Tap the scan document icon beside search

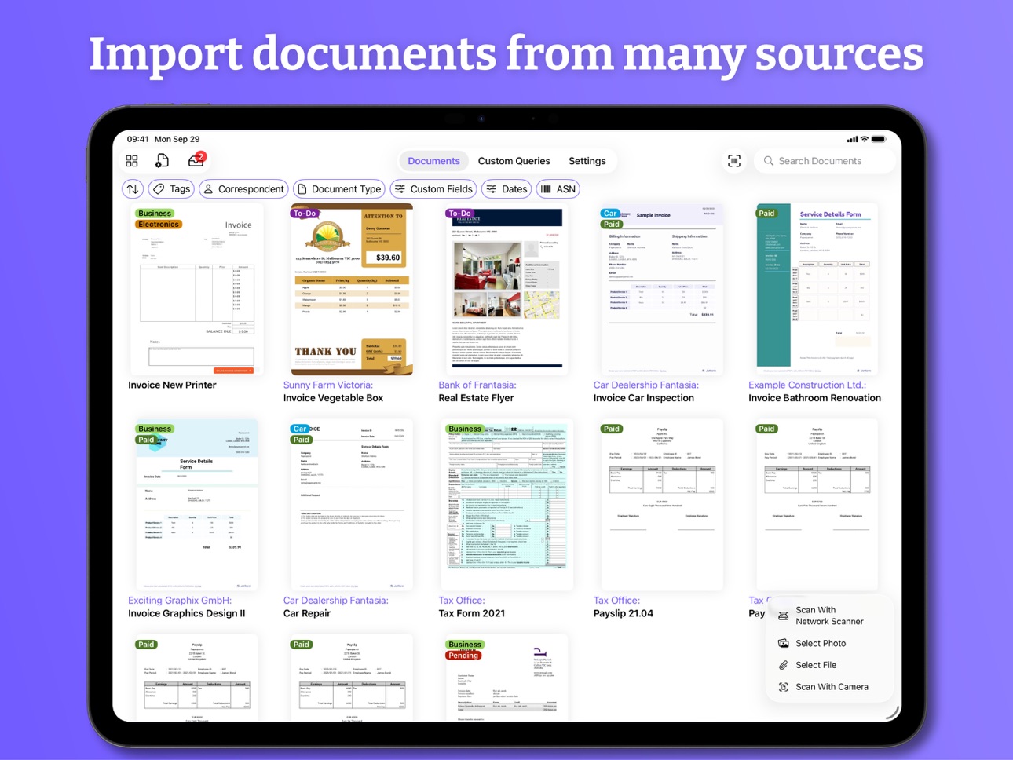(734, 161)
